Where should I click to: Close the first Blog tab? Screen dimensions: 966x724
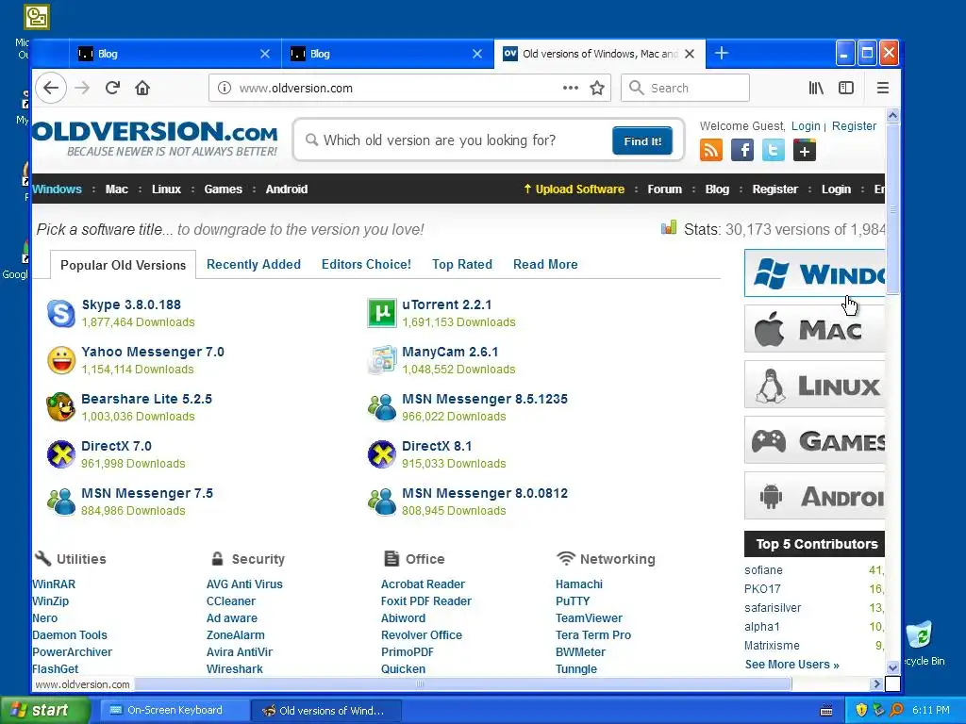click(x=265, y=54)
